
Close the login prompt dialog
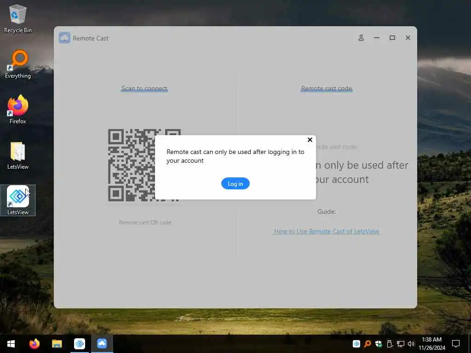coord(310,140)
